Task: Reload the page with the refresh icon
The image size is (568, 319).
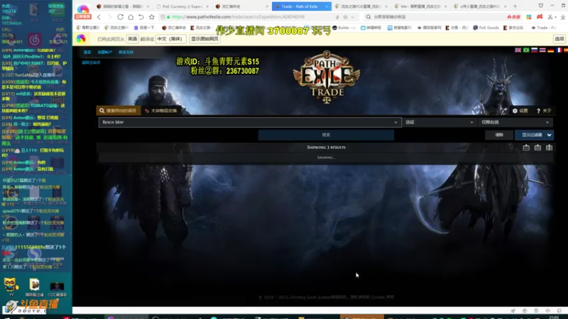Action: click(x=120, y=17)
